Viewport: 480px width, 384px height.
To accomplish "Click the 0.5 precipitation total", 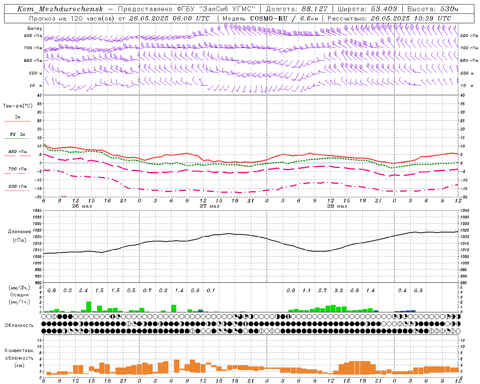I will [131, 291].
